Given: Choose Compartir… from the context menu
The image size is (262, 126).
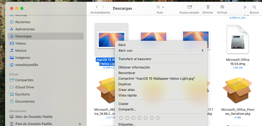Looking at the screenshot, I should (x=161, y=109).
